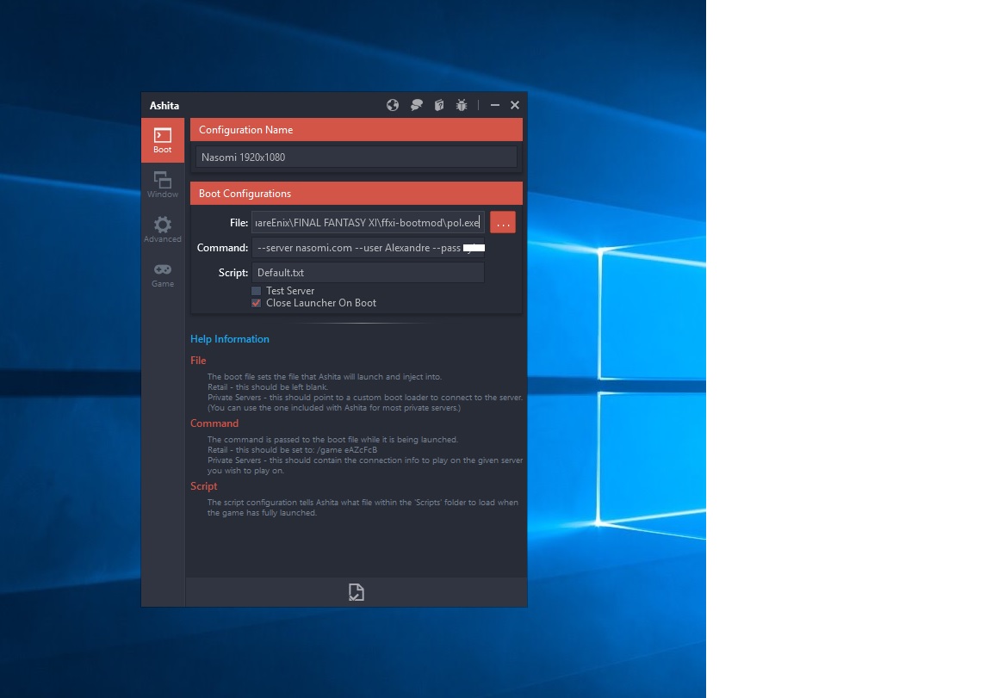992x698 pixels.
Task: Click the browse '...' button for File
Action: [x=503, y=223]
